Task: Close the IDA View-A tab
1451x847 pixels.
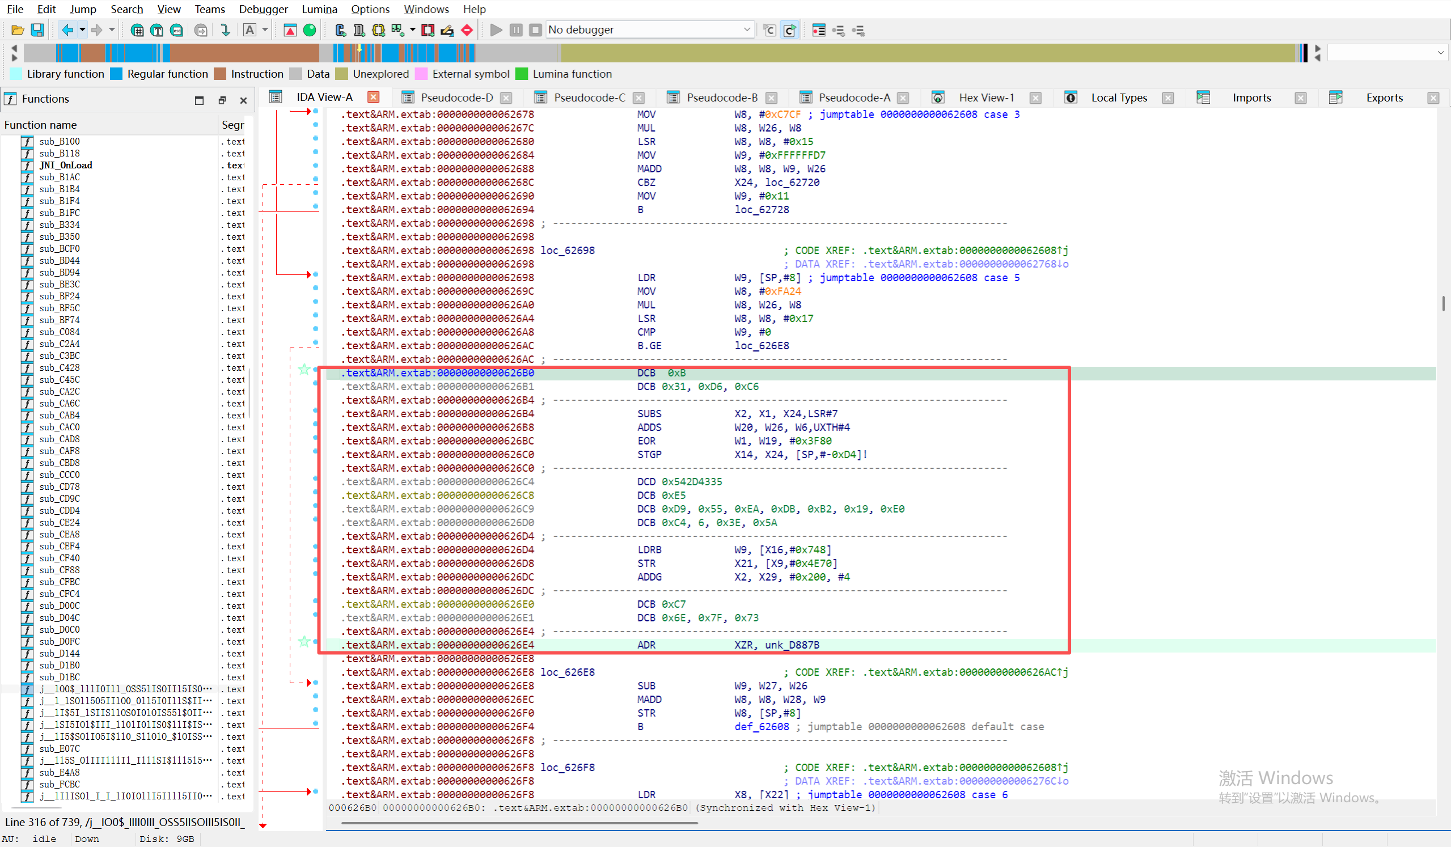Action: pyautogui.click(x=373, y=98)
